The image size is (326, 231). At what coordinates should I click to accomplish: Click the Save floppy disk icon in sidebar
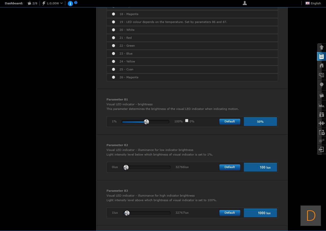point(321,56)
